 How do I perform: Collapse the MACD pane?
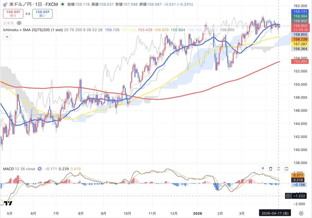coord(279,169)
